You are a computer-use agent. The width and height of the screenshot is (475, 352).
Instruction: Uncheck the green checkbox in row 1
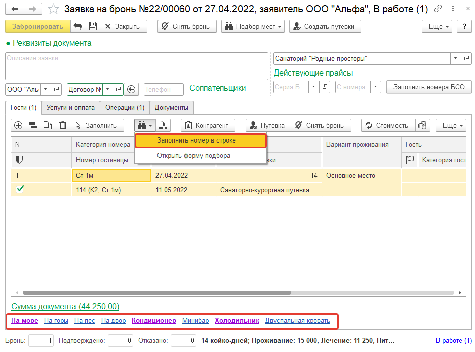click(x=20, y=189)
